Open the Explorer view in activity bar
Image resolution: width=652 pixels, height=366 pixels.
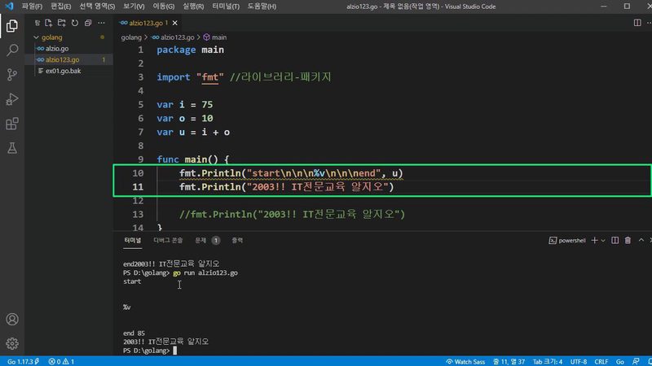12,26
